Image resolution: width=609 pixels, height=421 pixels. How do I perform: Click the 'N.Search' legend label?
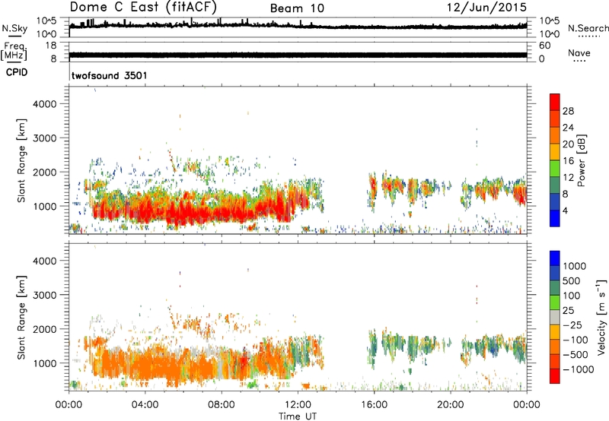tap(588, 28)
